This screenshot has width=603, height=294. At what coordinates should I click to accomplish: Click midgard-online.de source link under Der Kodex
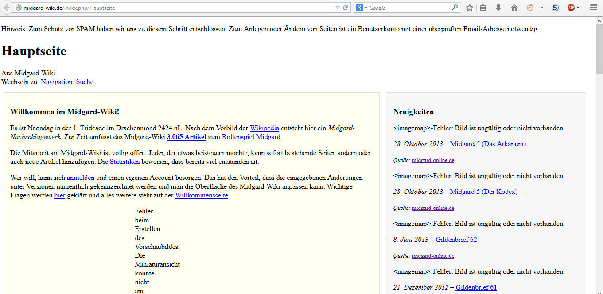[x=433, y=208]
